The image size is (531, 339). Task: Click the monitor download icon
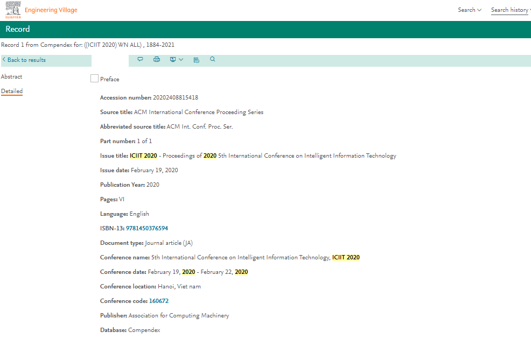pyautogui.click(x=173, y=60)
